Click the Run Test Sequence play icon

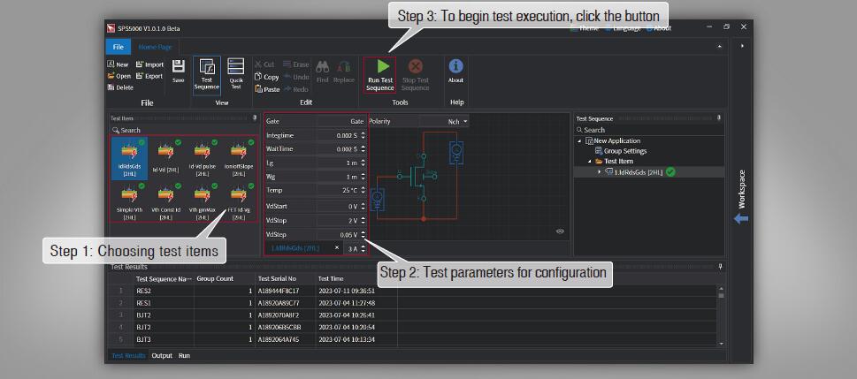pos(381,67)
